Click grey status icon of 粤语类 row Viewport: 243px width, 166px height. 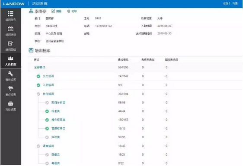pos(47,163)
